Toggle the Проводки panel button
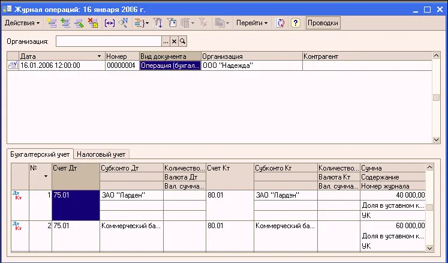The image size is (448, 263). pyautogui.click(x=323, y=23)
